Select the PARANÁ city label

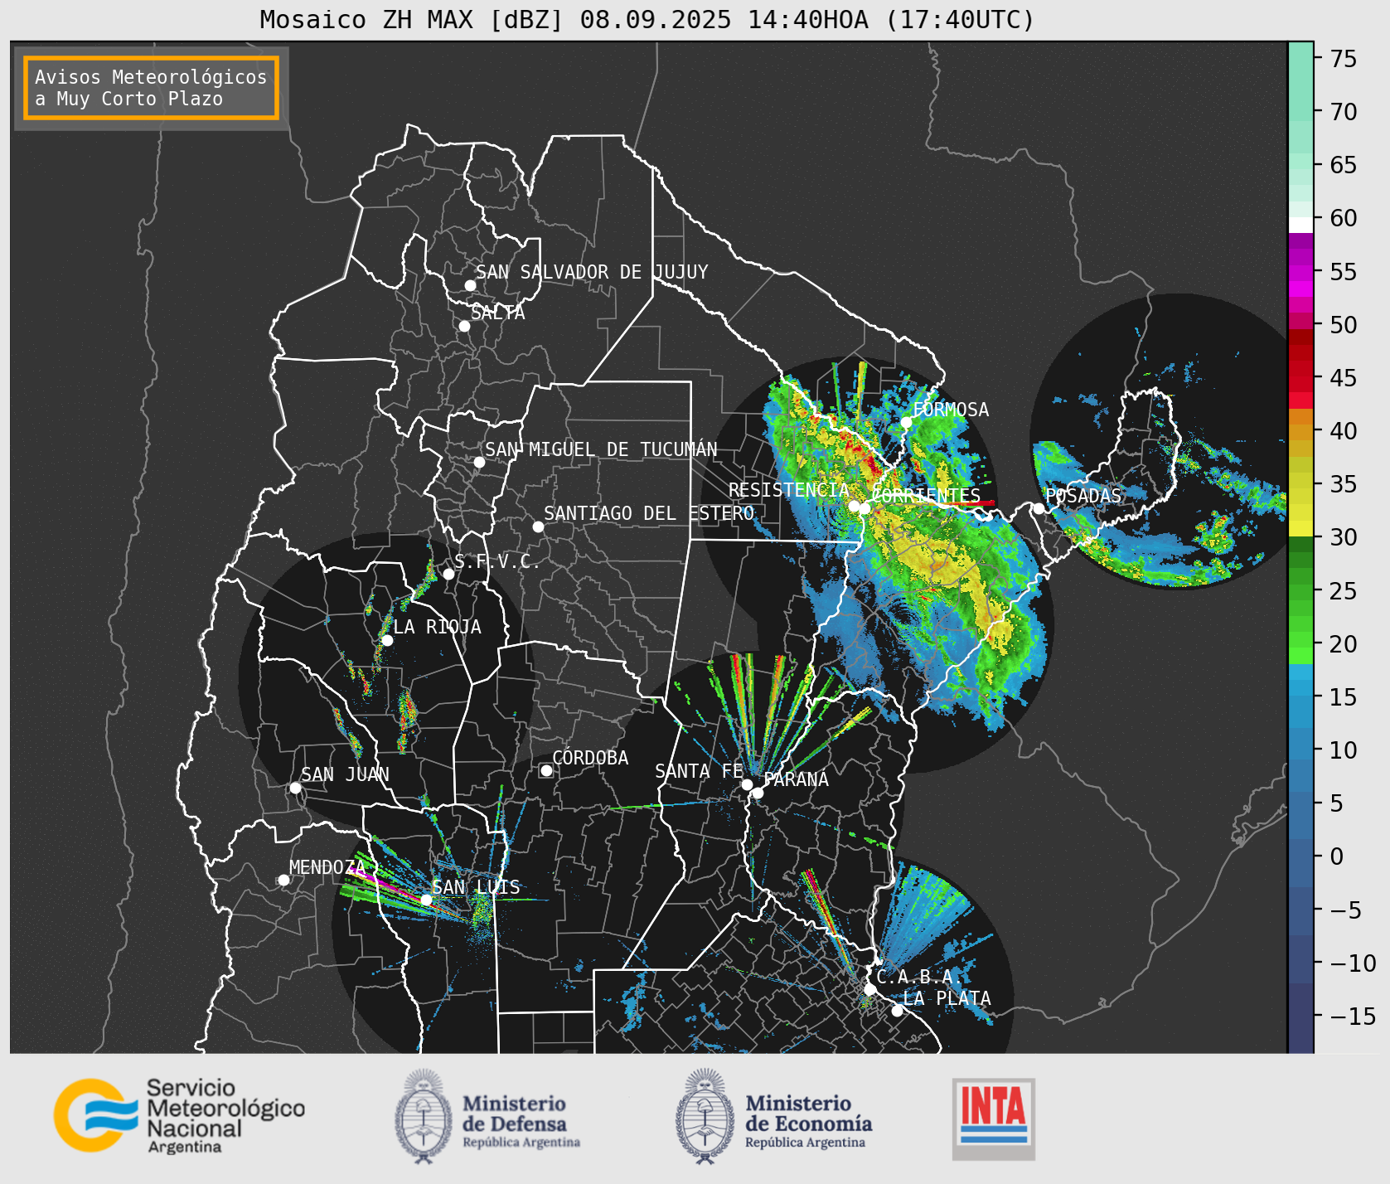tap(797, 779)
